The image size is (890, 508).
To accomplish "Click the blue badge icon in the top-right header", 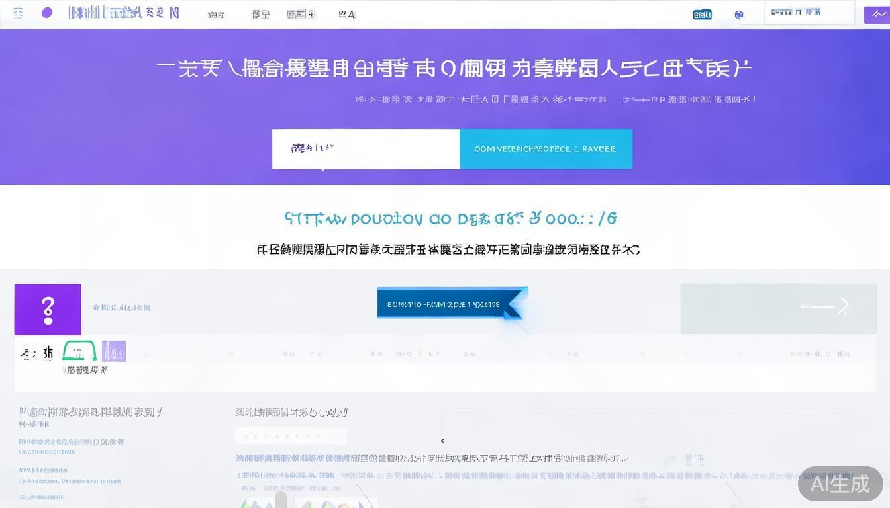I will pyautogui.click(x=702, y=13).
